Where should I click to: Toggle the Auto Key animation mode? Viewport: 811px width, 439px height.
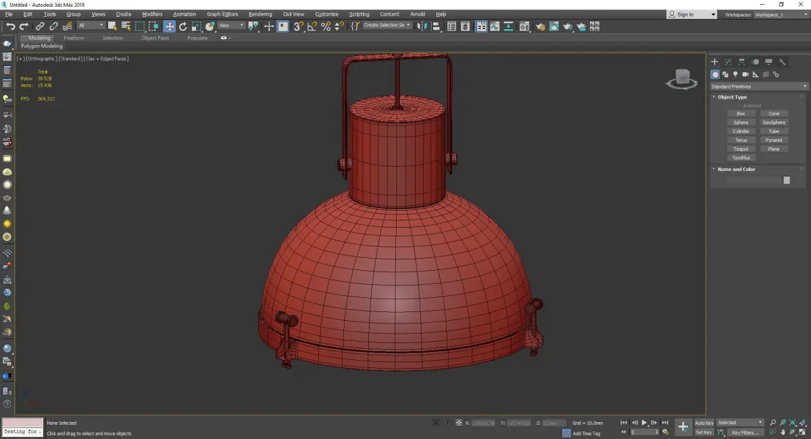704,423
